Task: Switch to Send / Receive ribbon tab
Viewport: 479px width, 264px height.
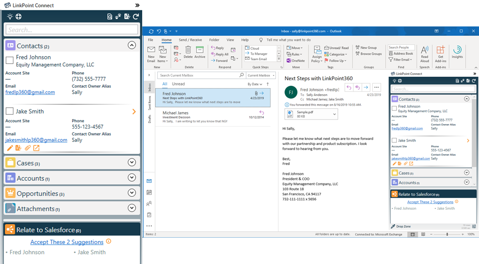Action: pos(190,40)
